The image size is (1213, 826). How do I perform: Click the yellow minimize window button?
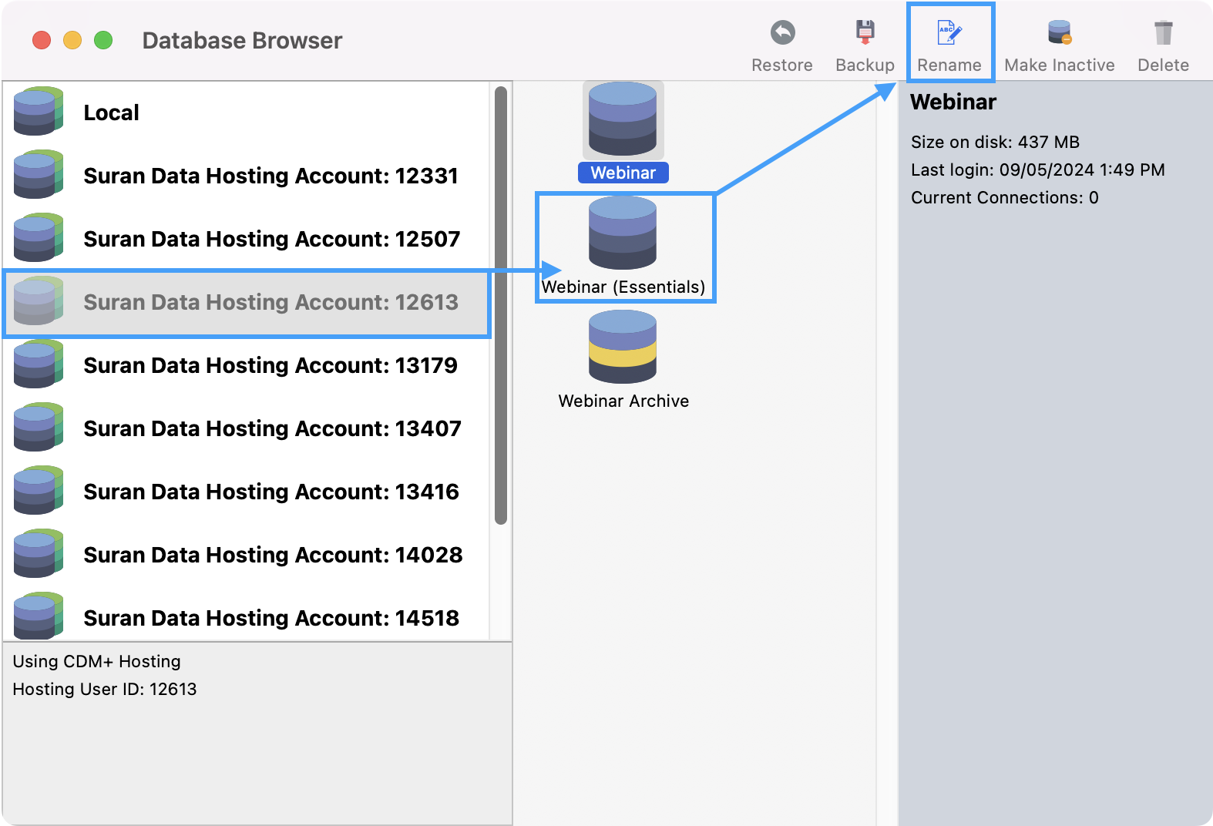coord(72,40)
